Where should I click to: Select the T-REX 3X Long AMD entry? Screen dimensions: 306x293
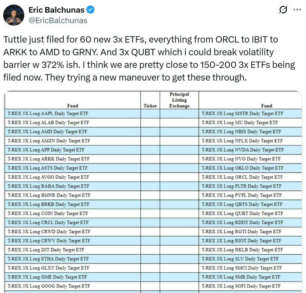tap(47, 132)
